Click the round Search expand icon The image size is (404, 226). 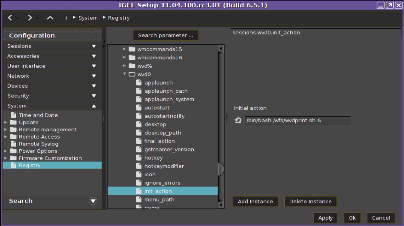(93, 201)
